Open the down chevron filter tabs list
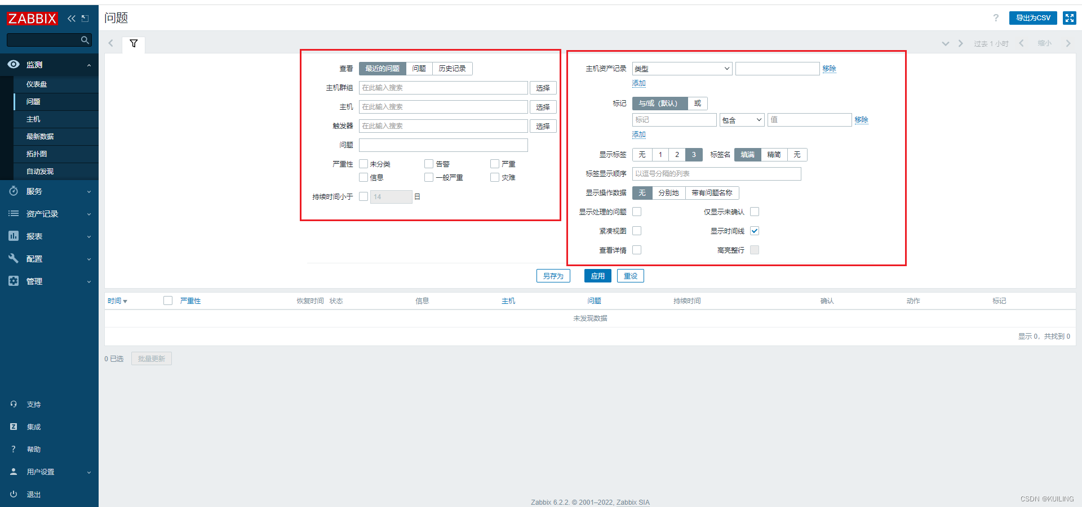Viewport: 1082px width, 507px height. [946, 43]
